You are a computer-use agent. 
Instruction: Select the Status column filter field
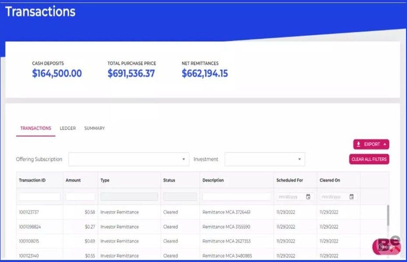tap(180, 197)
